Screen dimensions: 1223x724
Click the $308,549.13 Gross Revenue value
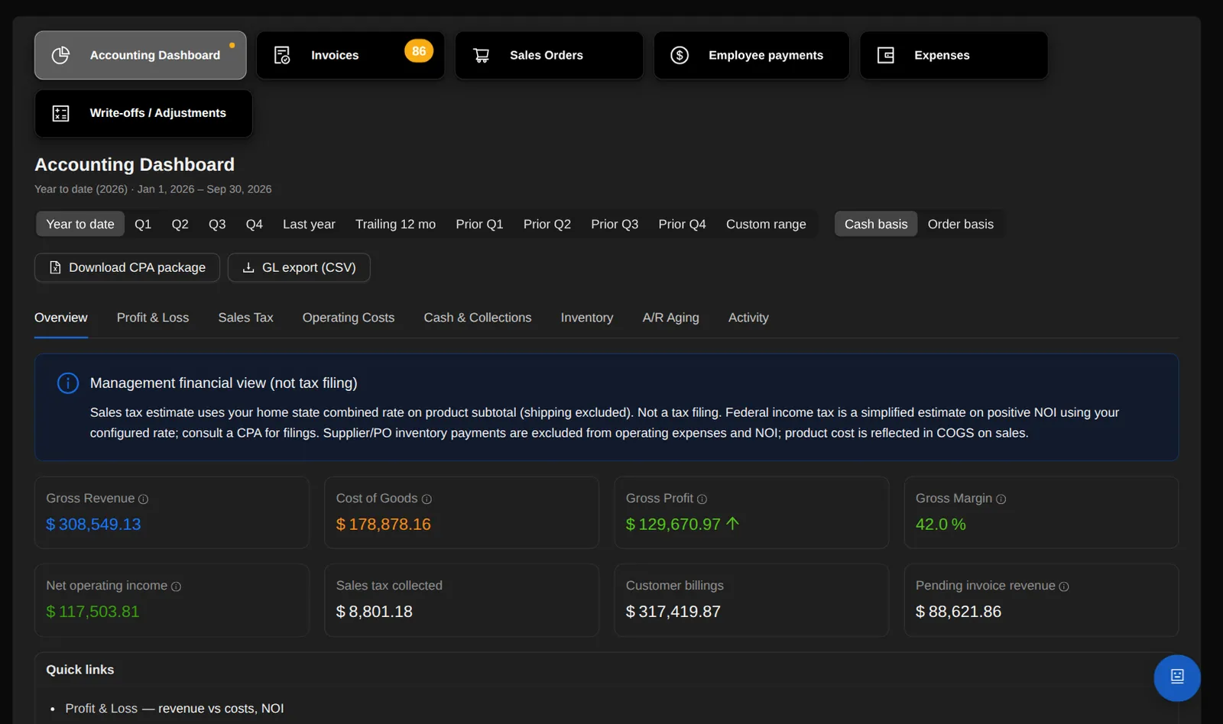tap(93, 525)
